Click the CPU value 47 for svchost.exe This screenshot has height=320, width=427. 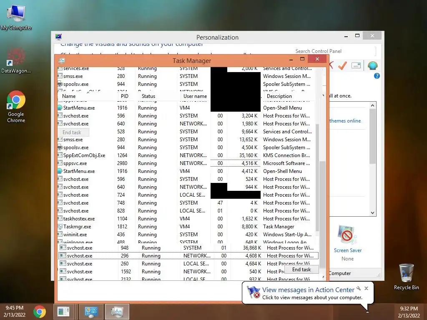[220, 203]
